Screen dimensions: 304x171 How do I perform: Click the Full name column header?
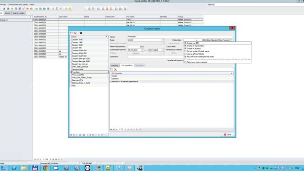click(x=143, y=17)
